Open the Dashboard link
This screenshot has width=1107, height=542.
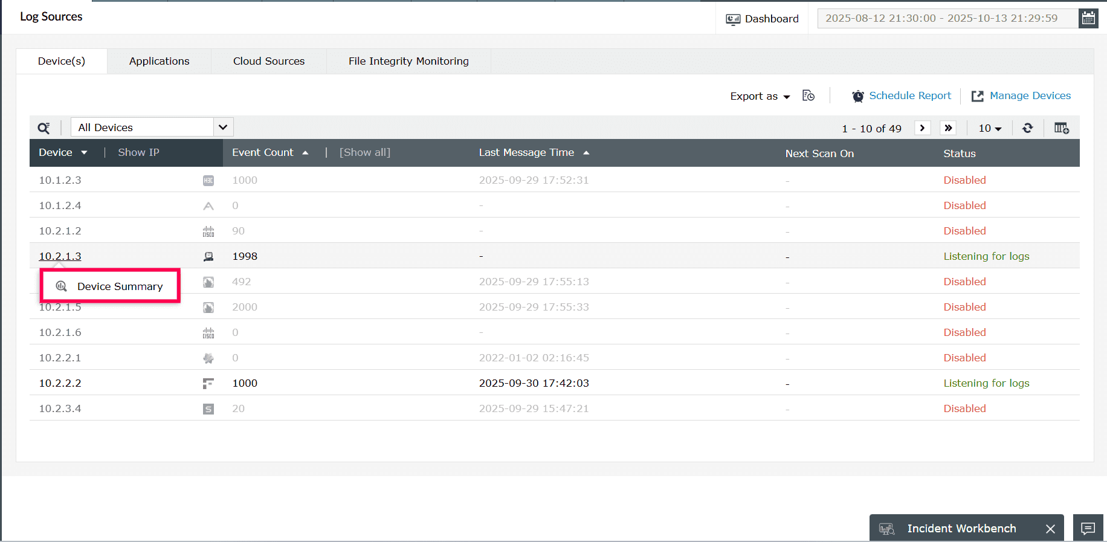pos(772,19)
